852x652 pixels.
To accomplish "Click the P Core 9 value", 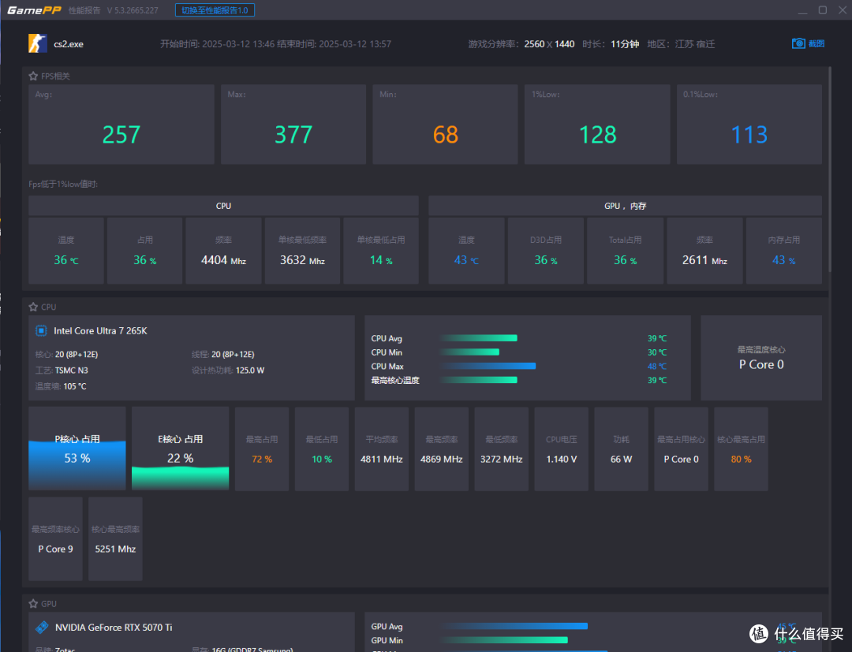I will (55, 549).
